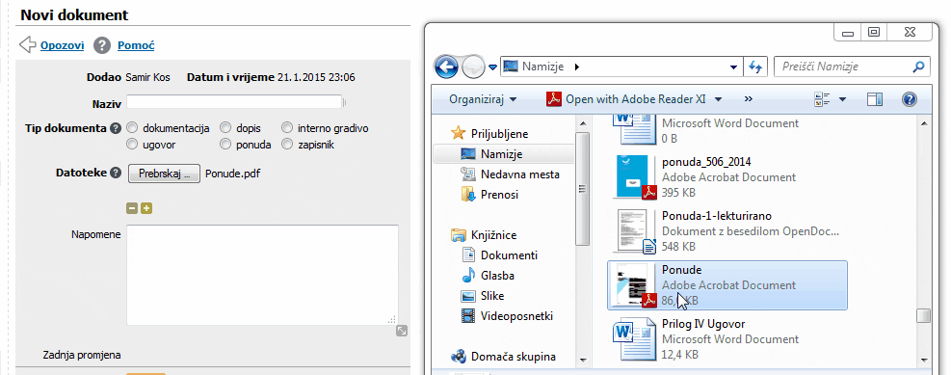Screen dimensions: 951x375
Task: Toggle the preview pane icon
Action: pyautogui.click(x=875, y=99)
